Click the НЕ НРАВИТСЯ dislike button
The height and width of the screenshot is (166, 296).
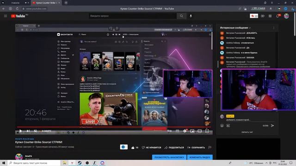(152, 148)
